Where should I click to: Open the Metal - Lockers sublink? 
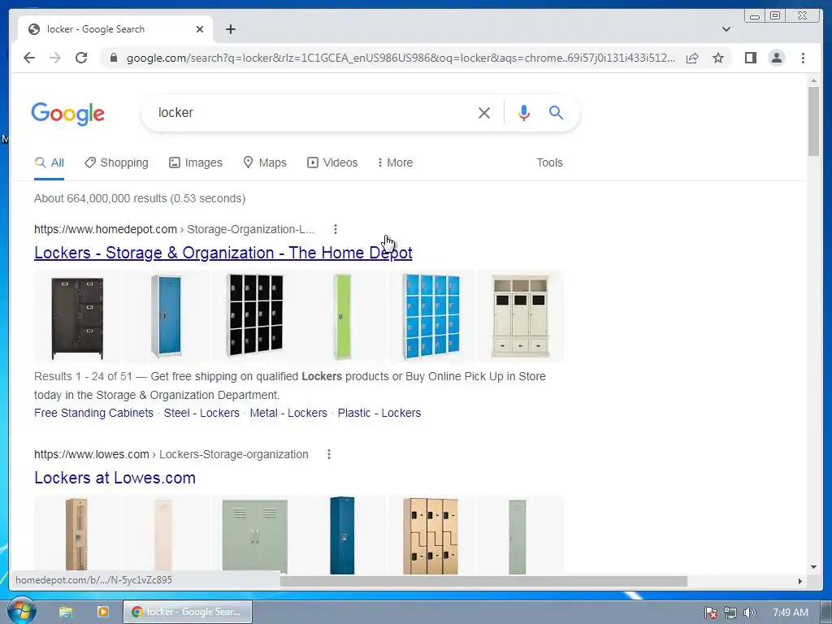pyautogui.click(x=288, y=413)
